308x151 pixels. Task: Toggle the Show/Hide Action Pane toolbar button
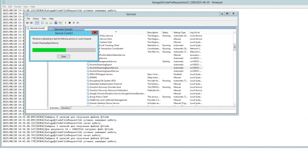tap(60, 23)
